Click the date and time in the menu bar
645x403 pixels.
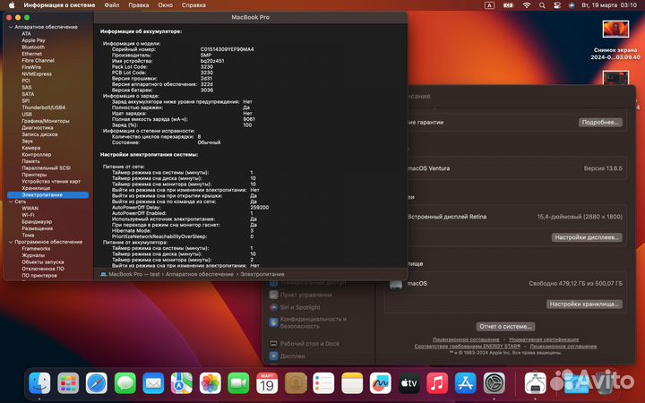[609, 5]
